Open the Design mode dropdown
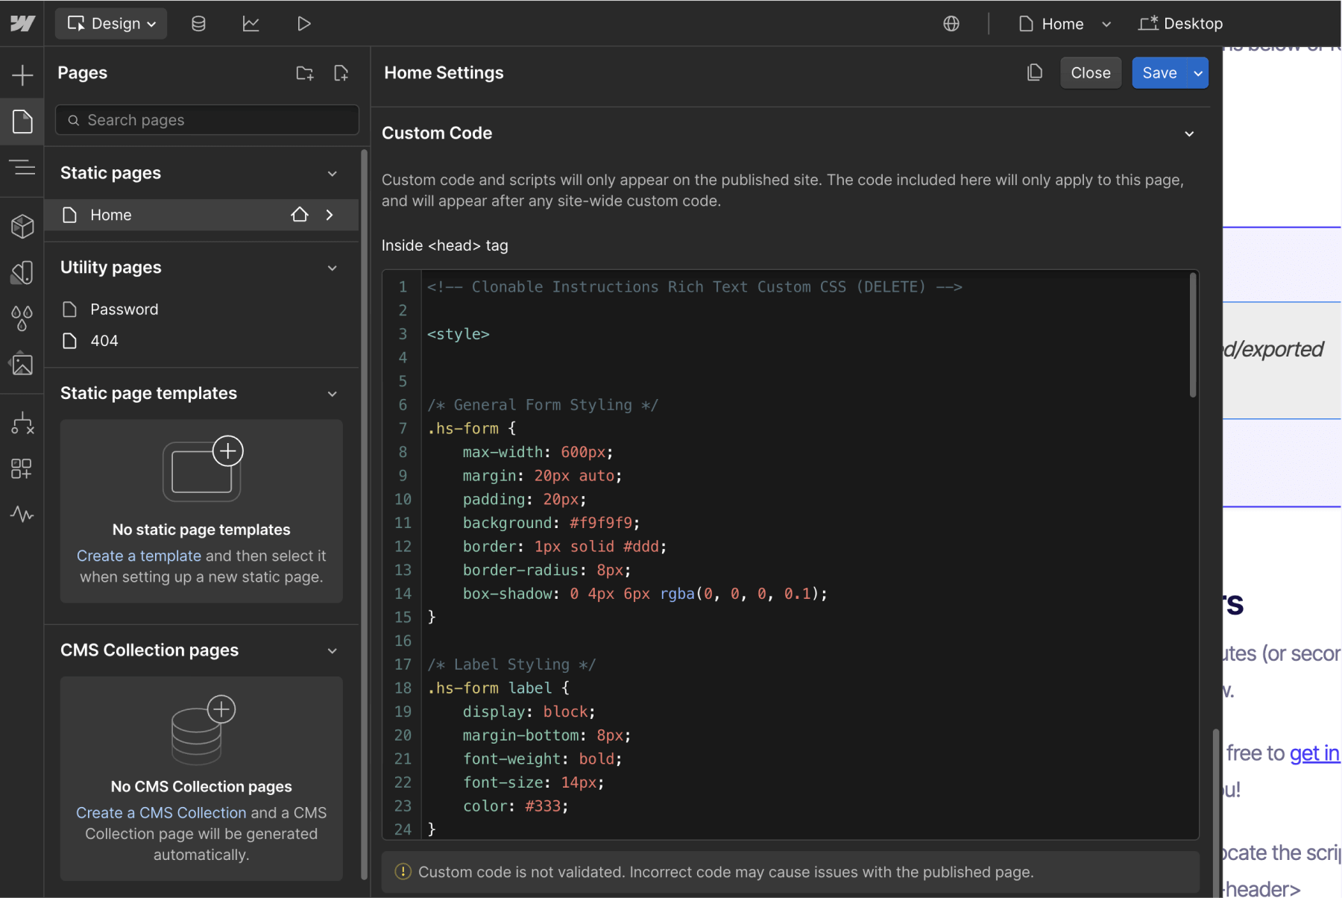 pyautogui.click(x=111, y=24)
